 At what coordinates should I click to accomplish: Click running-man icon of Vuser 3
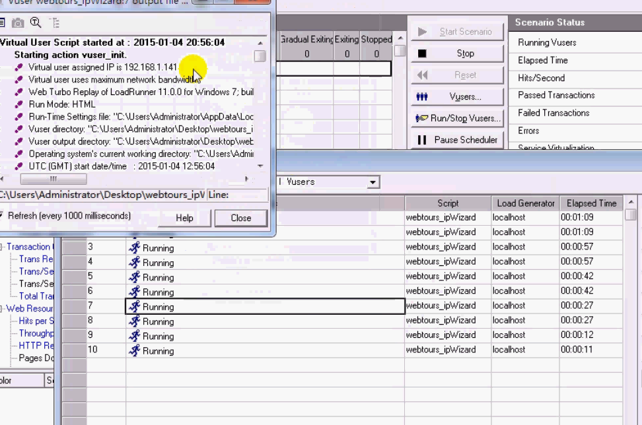[134, 247]
